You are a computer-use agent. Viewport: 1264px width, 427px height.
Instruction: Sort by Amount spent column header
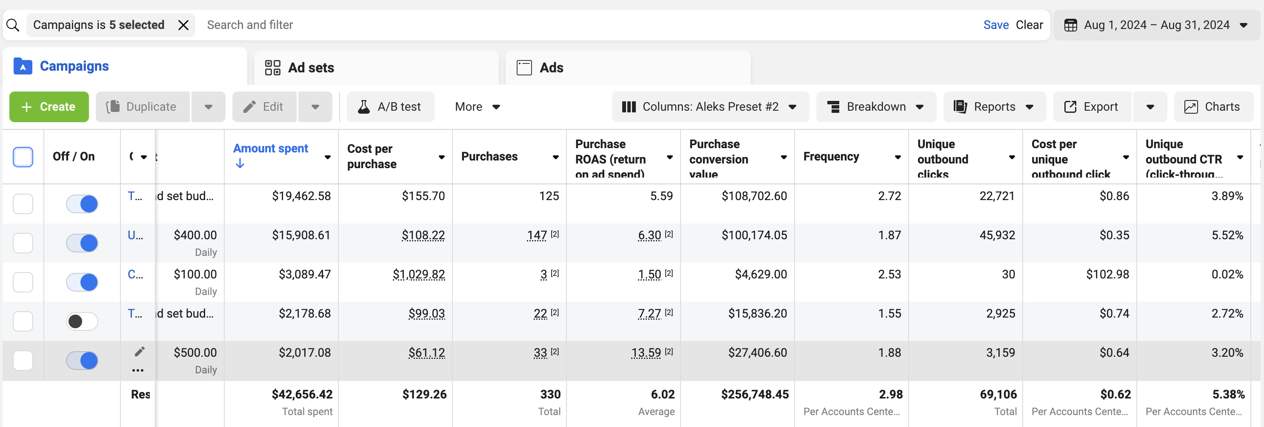[270, 149]
